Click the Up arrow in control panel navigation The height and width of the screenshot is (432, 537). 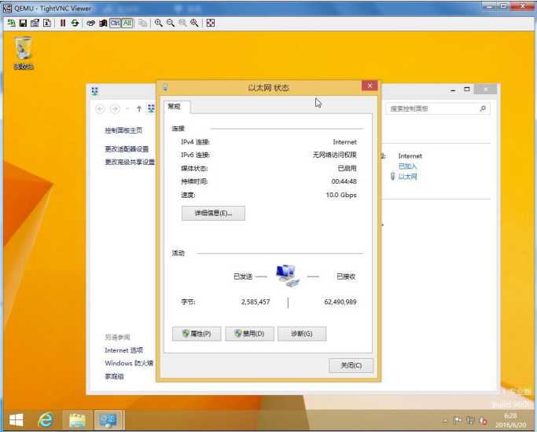tap(138, 108)
